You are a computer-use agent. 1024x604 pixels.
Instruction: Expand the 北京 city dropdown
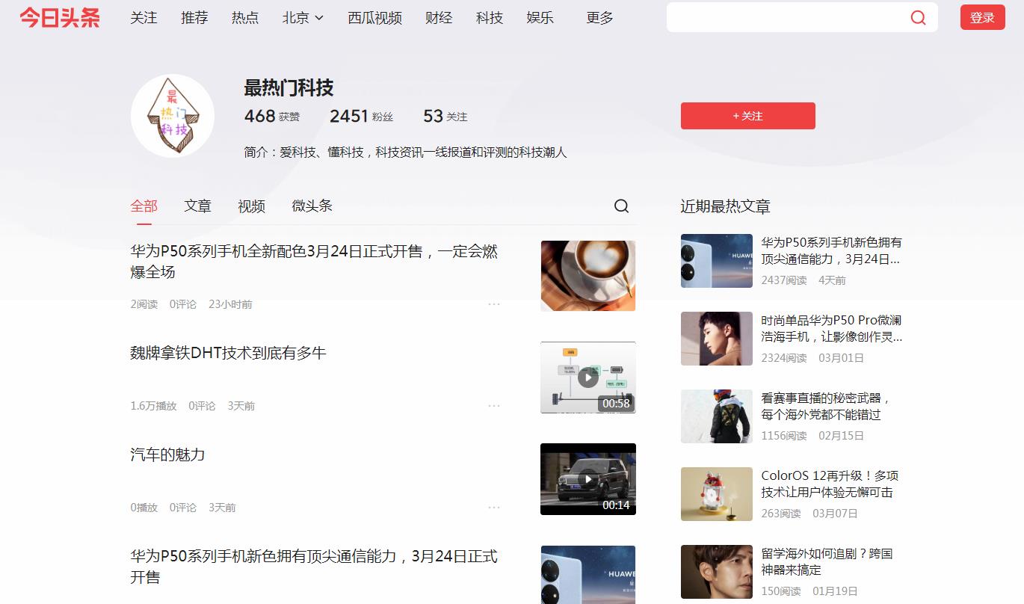(303, 18)
